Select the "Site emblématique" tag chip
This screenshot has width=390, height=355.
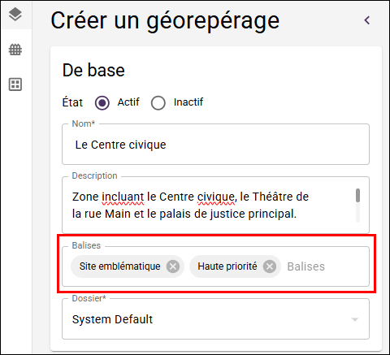pos(119,266)
